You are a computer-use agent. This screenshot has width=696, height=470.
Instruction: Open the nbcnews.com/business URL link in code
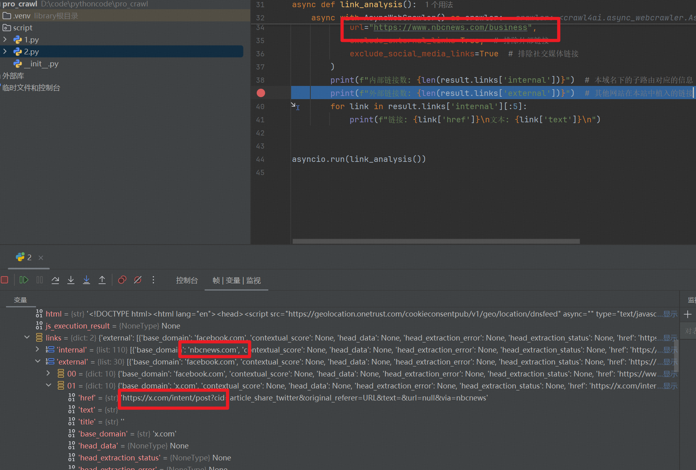451,28
